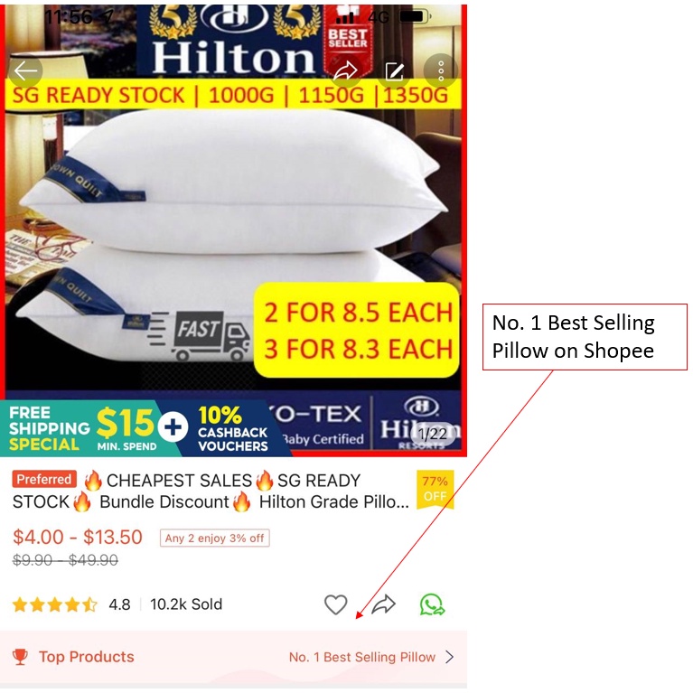
Task: Open the star rating 4.8 reviews
Action: pyautogui.click(x=71, y=604)
